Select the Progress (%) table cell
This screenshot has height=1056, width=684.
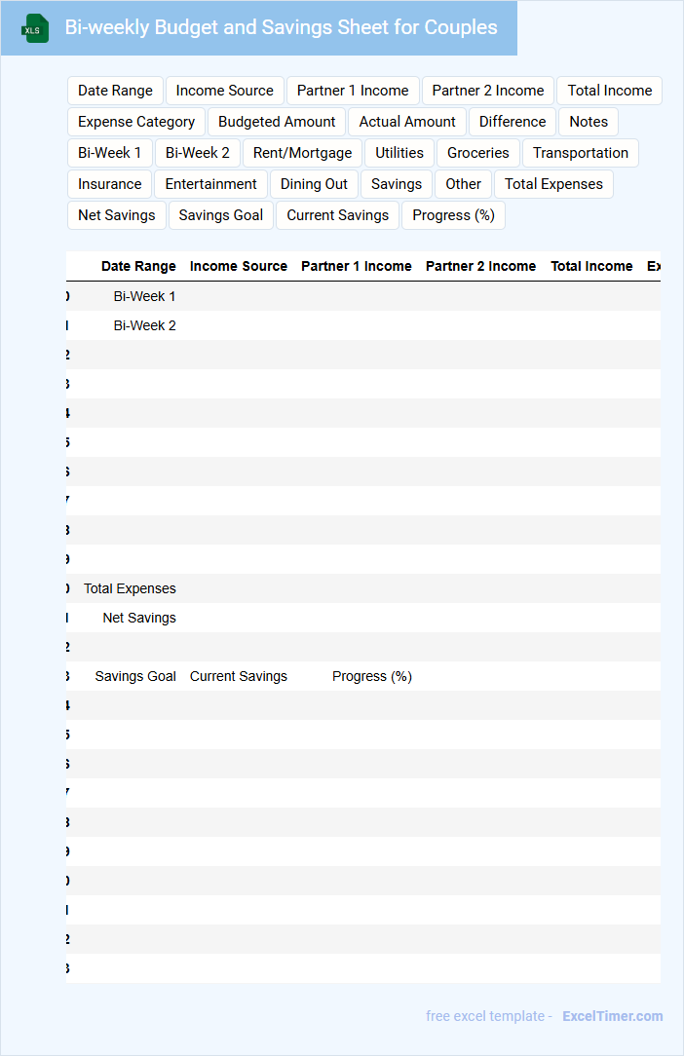[371, 676]
